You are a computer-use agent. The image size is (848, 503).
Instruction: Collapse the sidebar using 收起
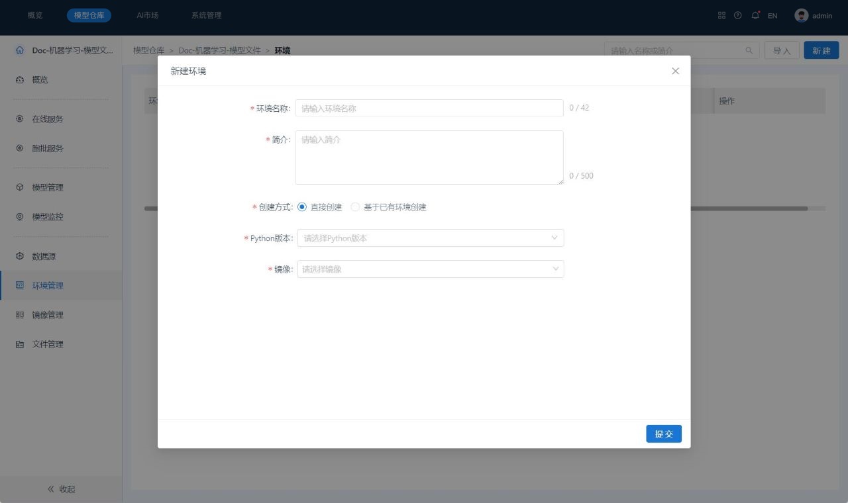[x=61, y=489]
